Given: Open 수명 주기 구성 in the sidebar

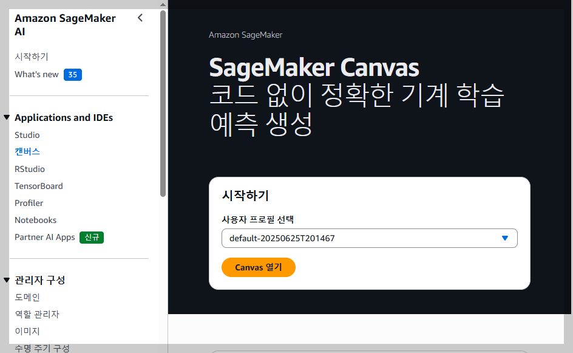Looking at the screenshot, I should point(42,348).
